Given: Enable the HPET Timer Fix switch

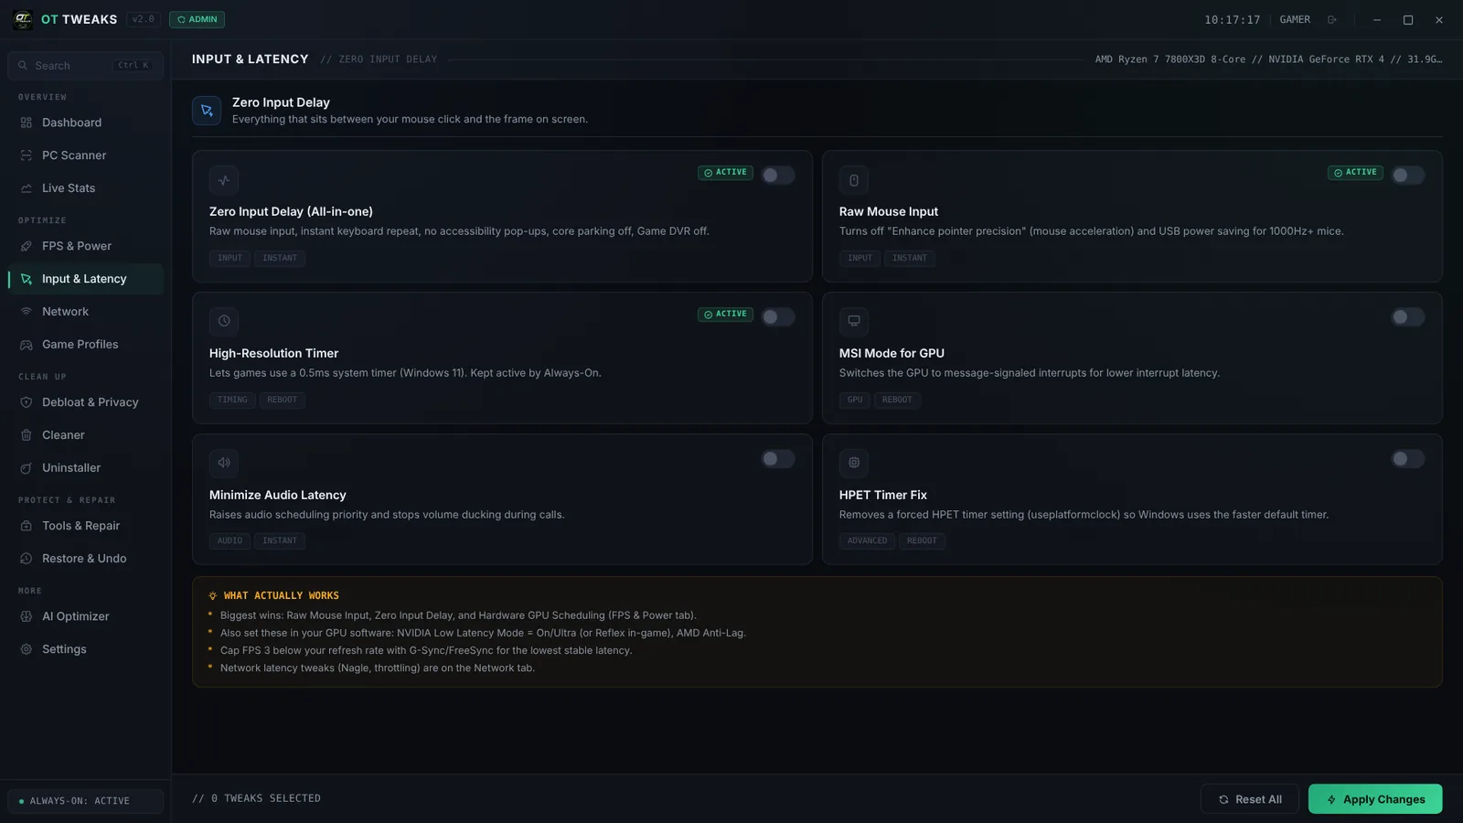Looking at the screenshot, I should click(x=1408, y=458).
